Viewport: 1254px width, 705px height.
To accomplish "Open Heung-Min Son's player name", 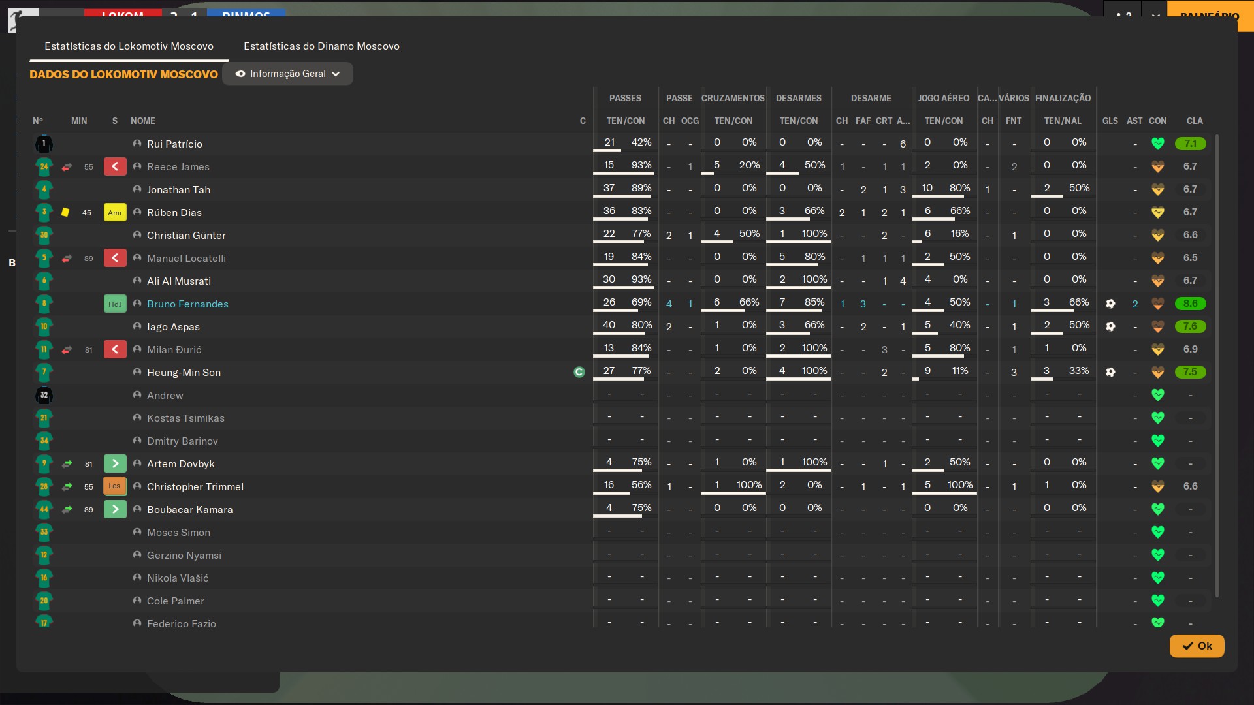I will click(x=184, y=373).
